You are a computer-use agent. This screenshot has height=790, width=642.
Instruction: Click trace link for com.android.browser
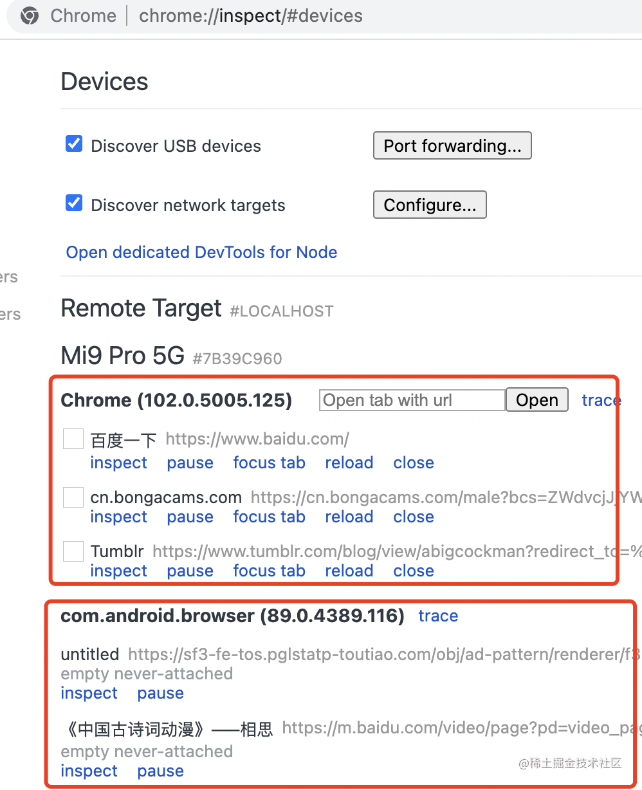coord(438,616)
